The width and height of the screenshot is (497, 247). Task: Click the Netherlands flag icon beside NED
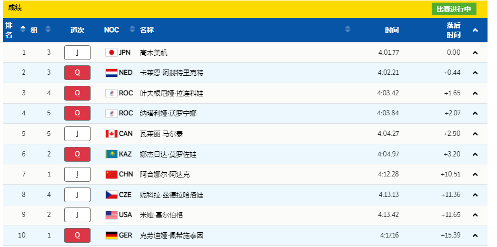111,73
